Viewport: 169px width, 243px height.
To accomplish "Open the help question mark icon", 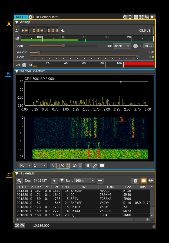I will tap(125, 17).
